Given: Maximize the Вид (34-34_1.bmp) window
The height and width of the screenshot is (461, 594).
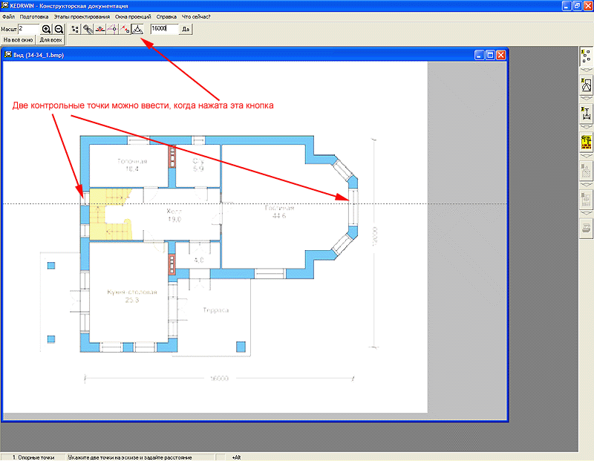Looking at the screenshot, I should (x=490, y=55).
